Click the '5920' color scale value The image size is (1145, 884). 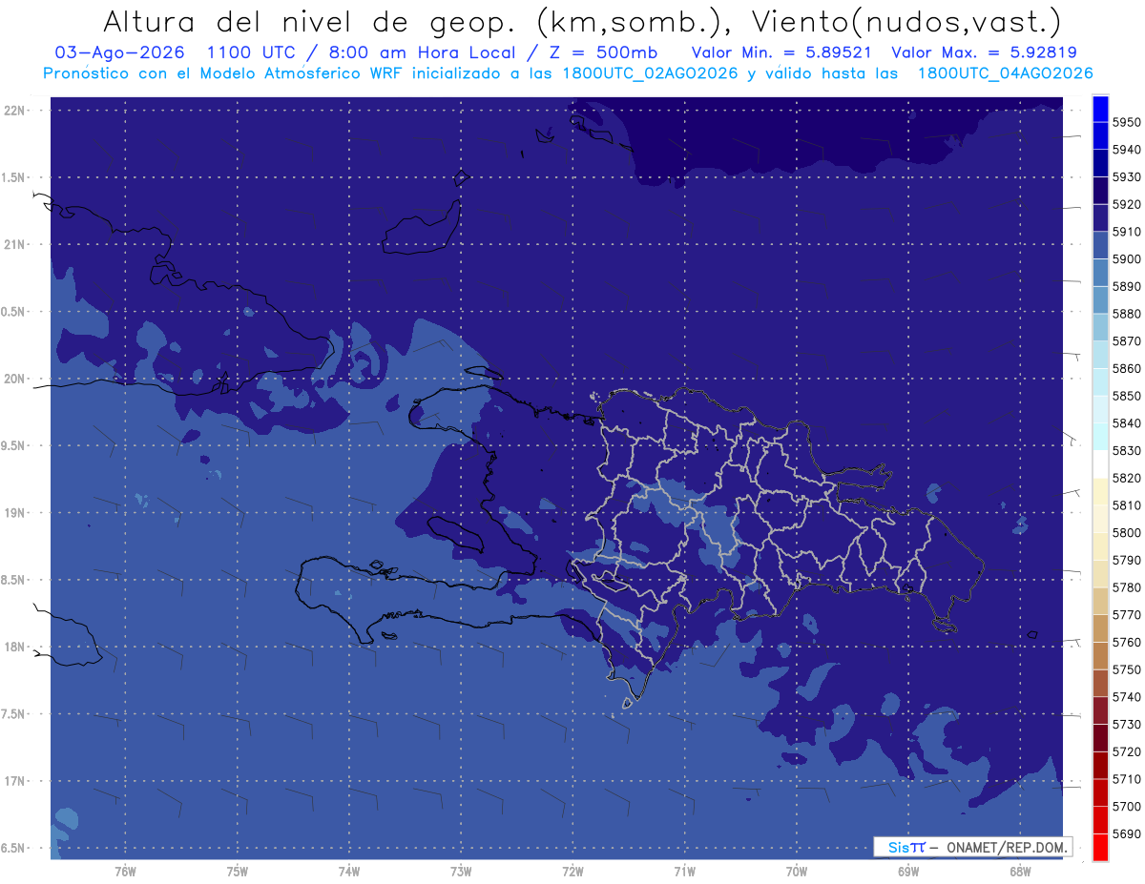coord(1126,205)
